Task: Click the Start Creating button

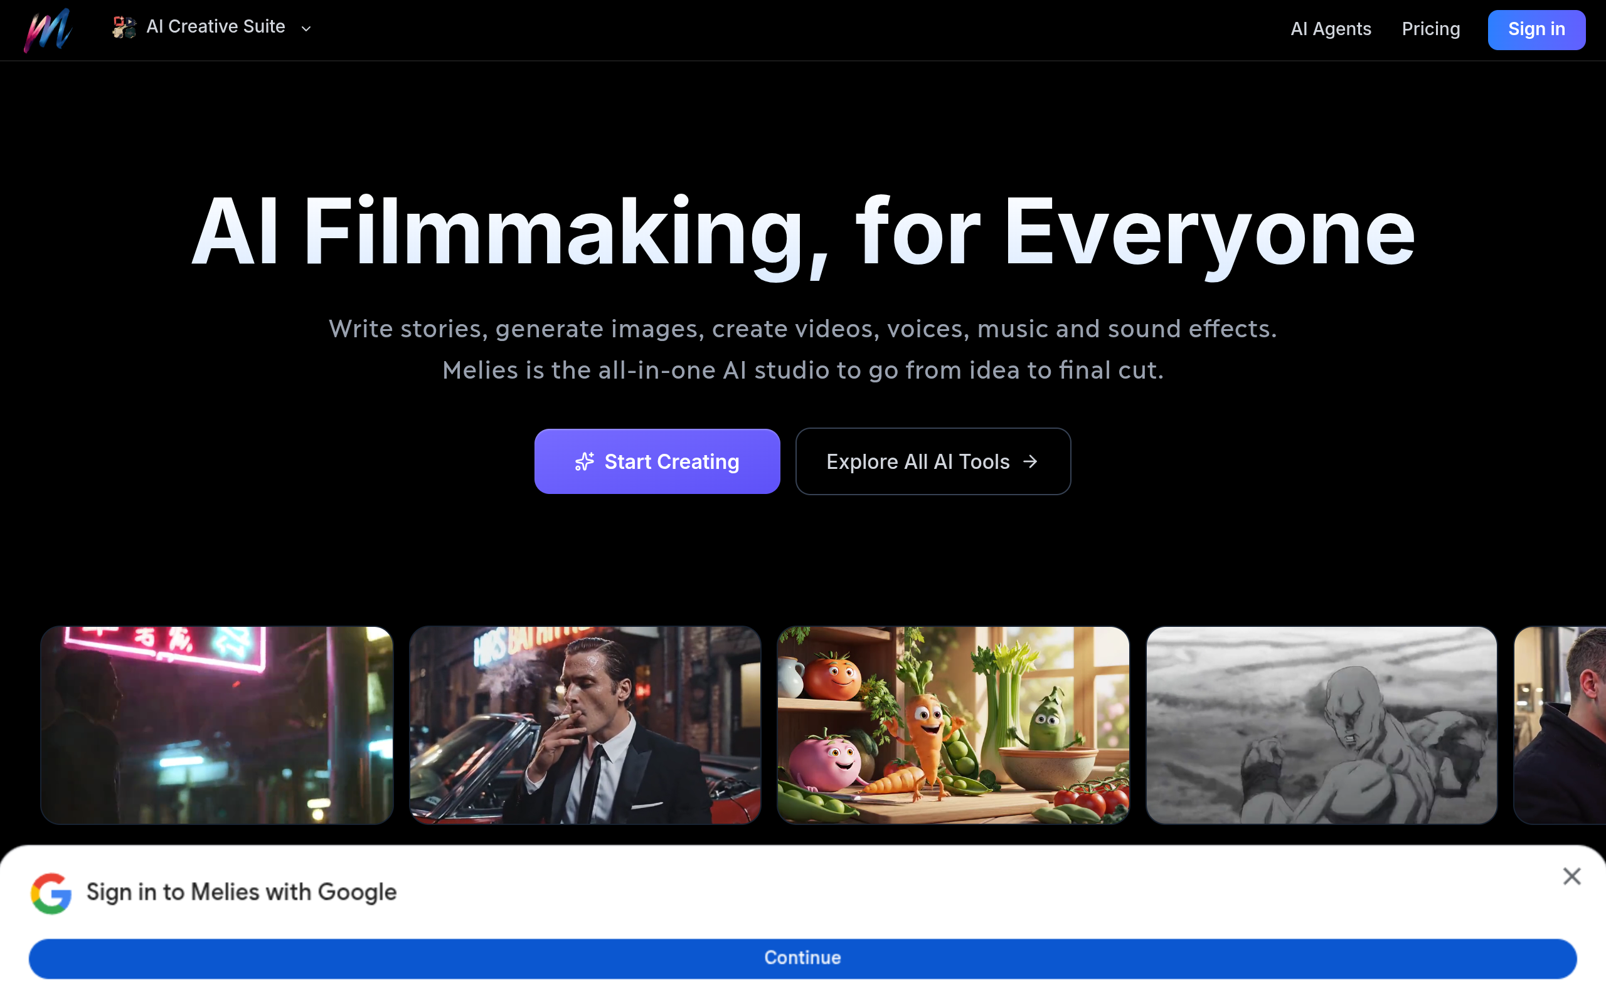Action: (657, 461)
